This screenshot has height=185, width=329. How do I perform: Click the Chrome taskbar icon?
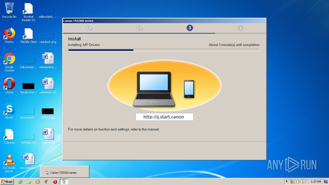click(47, 182)
